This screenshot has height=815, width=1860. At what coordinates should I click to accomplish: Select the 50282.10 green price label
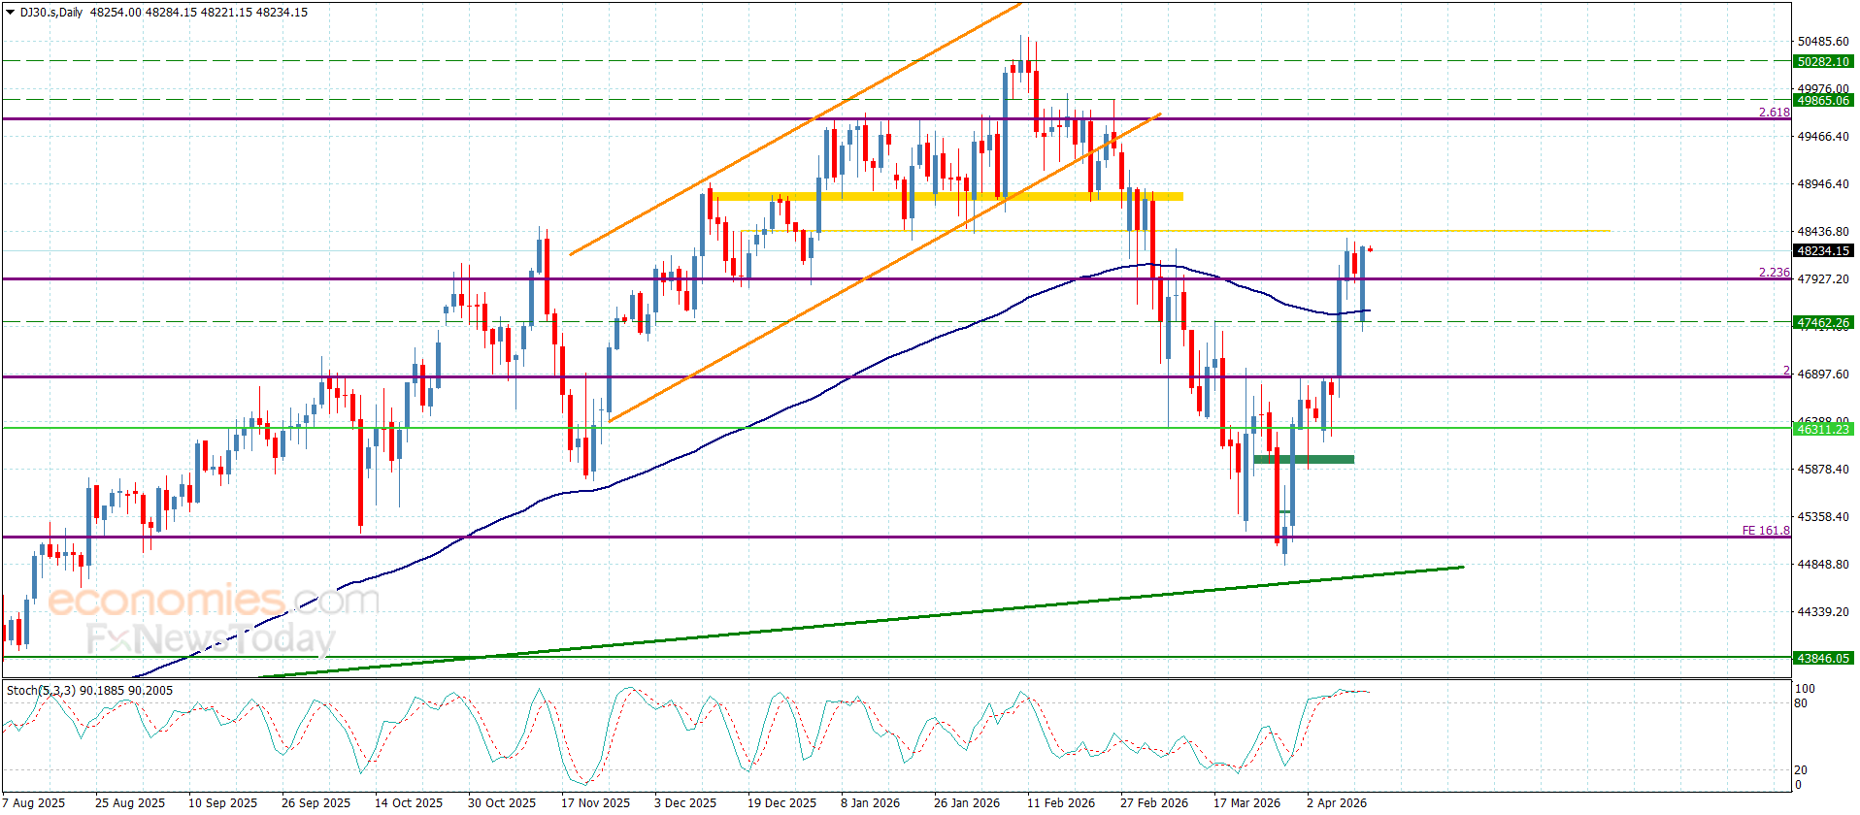1823,61
